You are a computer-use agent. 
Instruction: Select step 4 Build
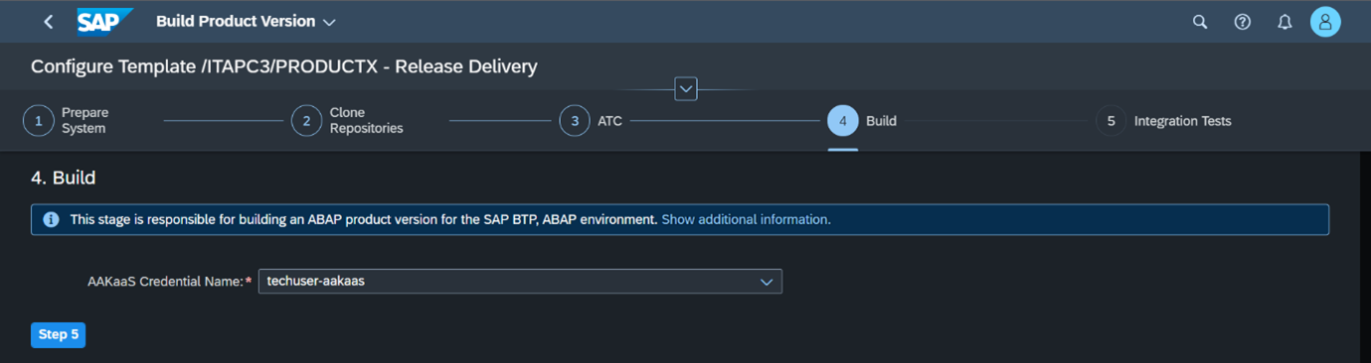[x=862, y=121]
